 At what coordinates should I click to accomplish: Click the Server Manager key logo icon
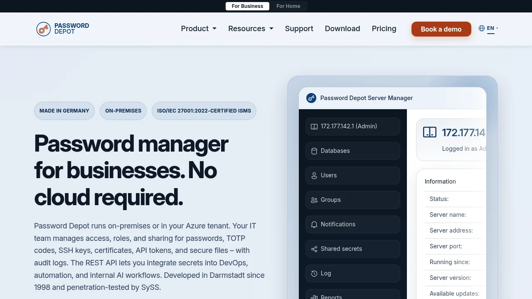[x=311, y=98]
